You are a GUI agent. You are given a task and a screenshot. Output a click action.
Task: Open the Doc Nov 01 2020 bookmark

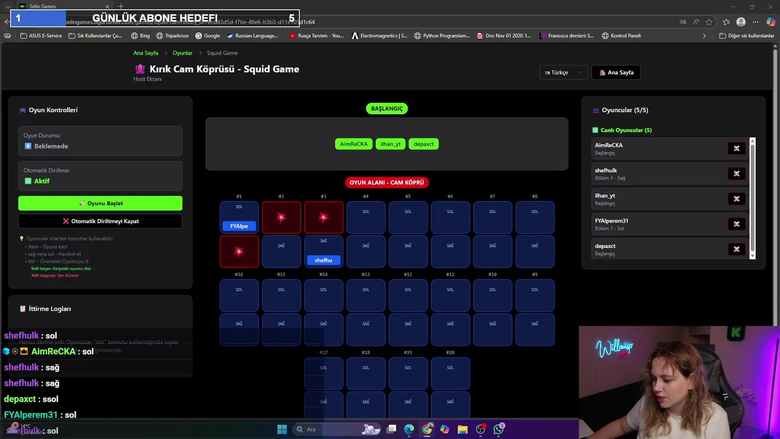(x=504, y=36)
